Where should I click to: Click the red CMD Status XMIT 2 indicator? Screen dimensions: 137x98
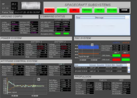[x=126, y=56]
